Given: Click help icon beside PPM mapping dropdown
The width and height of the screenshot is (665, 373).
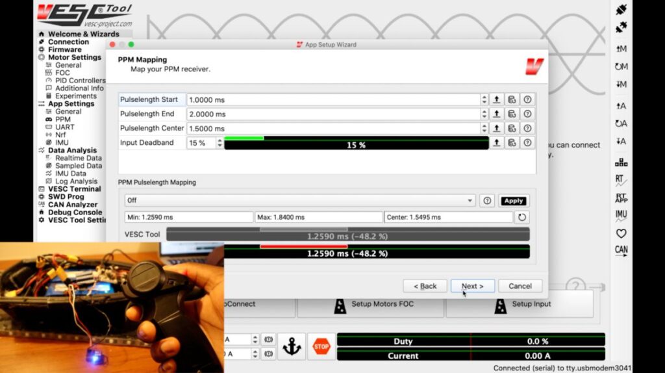Looking at the screenshot, I should coord(487,201).
